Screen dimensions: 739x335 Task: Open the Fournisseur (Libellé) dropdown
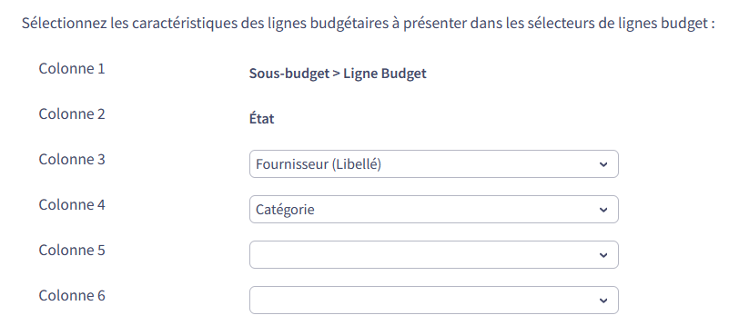click(433, 164)
